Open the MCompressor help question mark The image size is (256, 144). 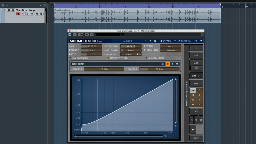(x=201, y=41)
